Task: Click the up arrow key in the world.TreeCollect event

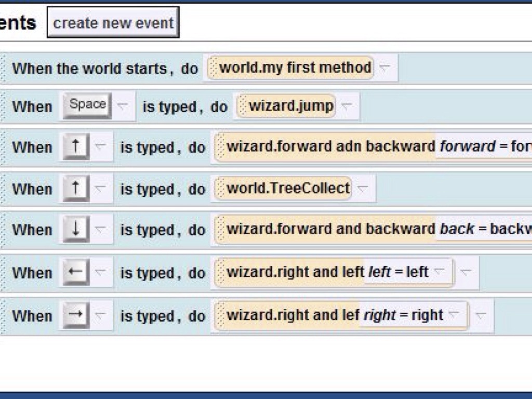Action: tap(76, 189)
